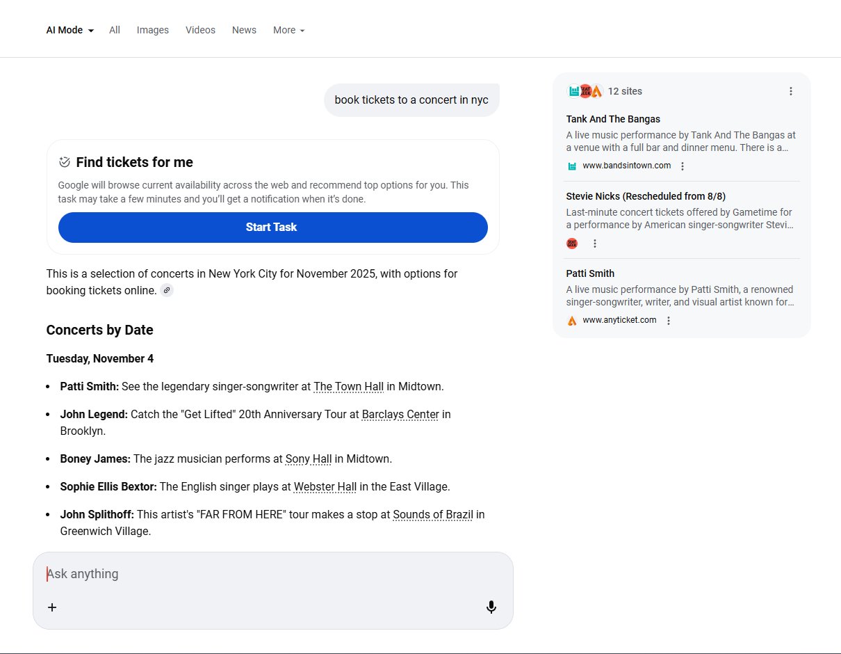Open options menu beside www.bandsintown.com

pos(683,166)
